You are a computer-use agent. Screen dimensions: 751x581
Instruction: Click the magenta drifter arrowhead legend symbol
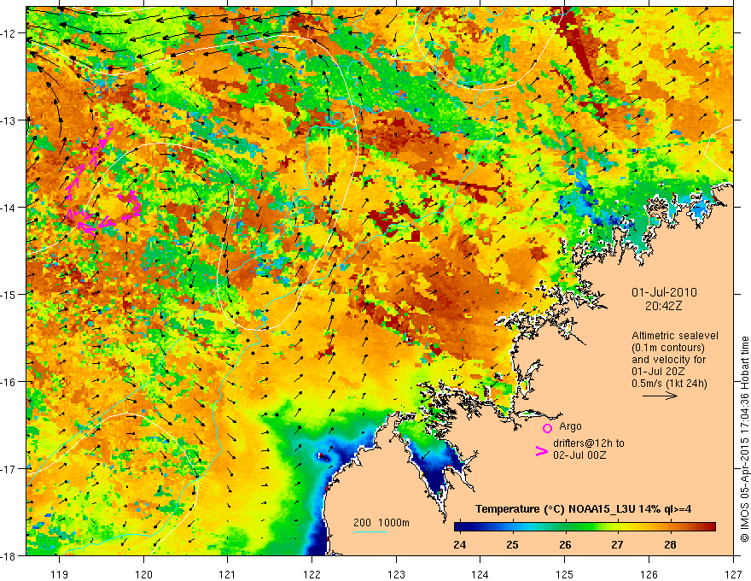click(542, 451)
